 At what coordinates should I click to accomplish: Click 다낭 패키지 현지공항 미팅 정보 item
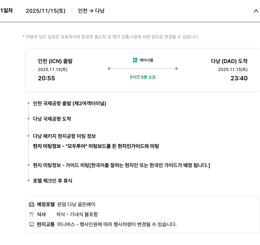tap(64, 136)
